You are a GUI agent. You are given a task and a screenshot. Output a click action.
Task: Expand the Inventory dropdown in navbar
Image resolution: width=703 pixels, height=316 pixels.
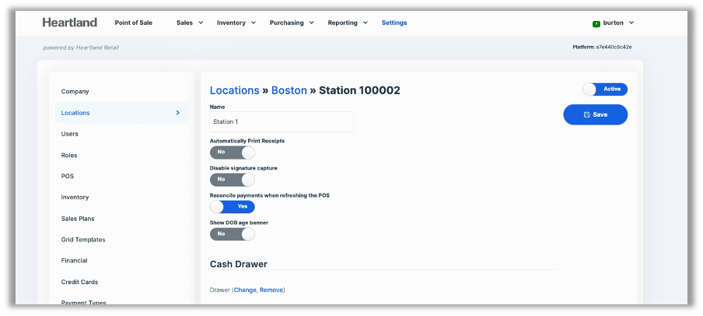[x=236, y=23]
